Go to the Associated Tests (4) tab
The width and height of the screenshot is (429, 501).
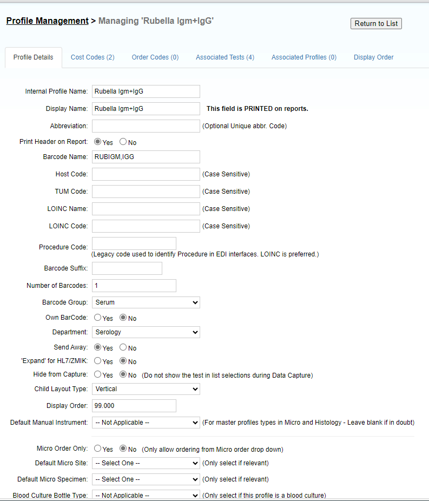225,57
